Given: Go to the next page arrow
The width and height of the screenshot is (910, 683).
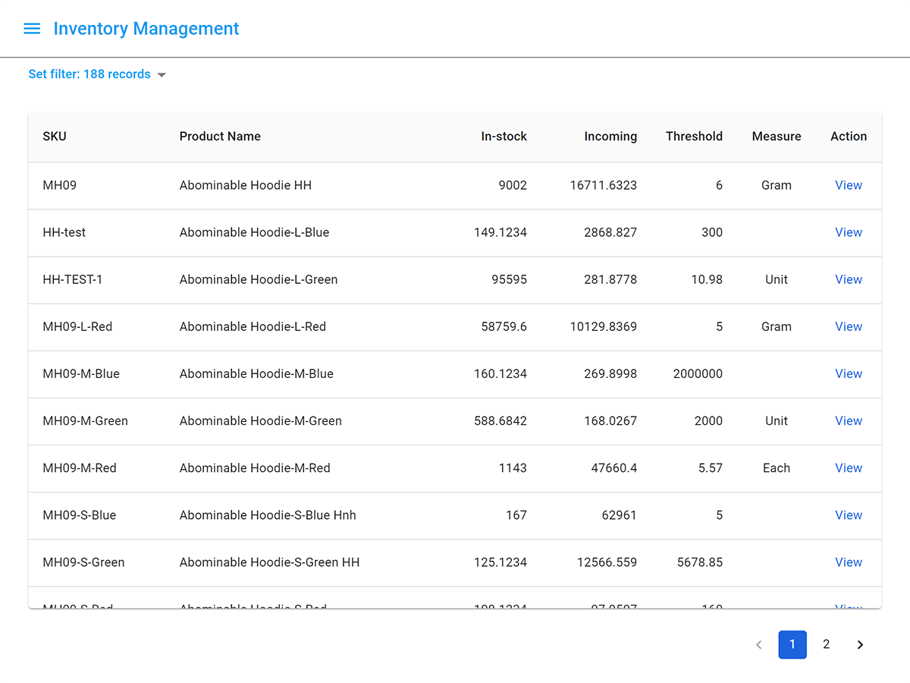Looking at the screenshot, I should (860, 644).
